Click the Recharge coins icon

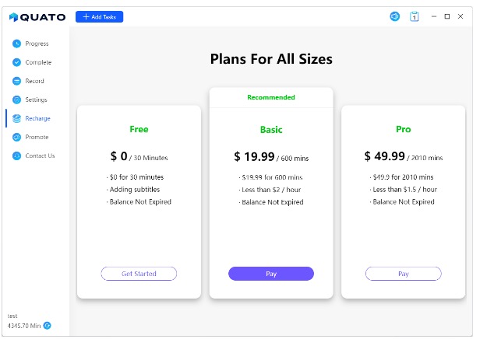16,118
